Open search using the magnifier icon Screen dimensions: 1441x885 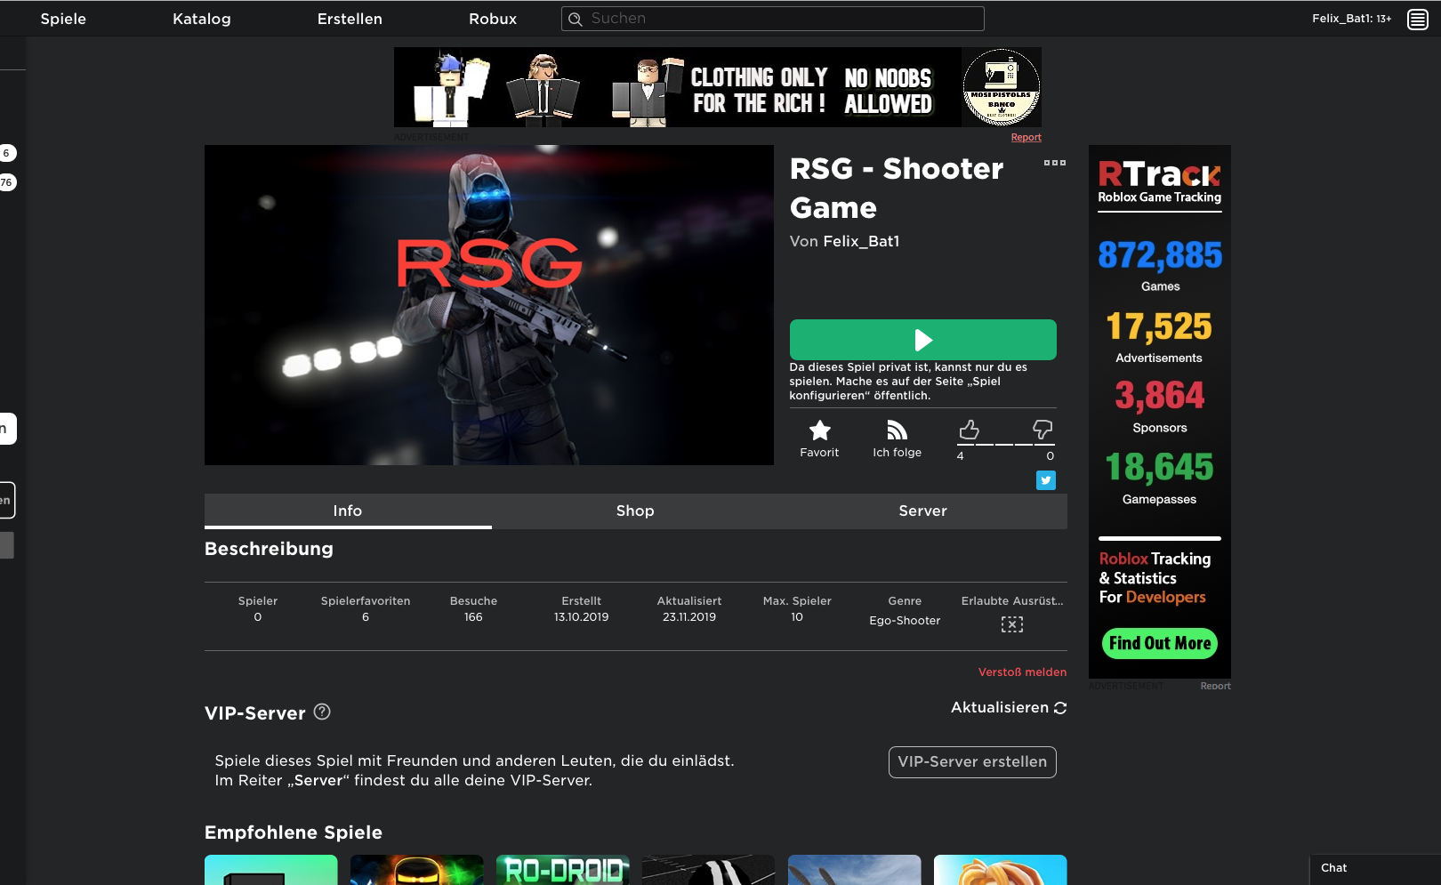click(576, 18)
